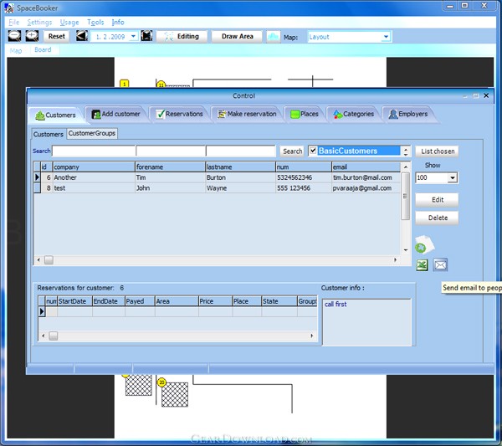The image size is (502, 446).
Task: Click the Payed column header
Action: [x=140, y=301]
